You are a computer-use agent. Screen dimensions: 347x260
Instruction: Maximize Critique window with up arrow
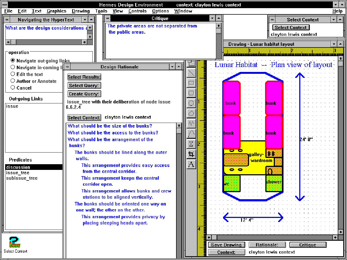click(x=219, y=18)
